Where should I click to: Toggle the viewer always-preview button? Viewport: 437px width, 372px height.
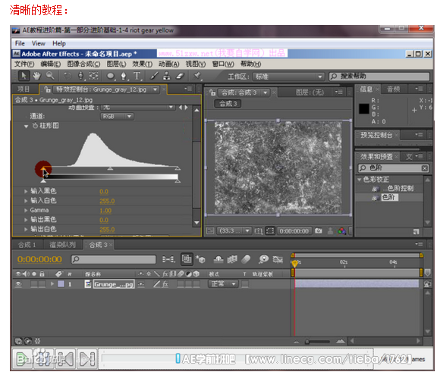210,231
